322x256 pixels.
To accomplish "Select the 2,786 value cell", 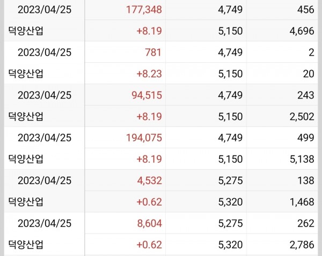I will [302, 245].
